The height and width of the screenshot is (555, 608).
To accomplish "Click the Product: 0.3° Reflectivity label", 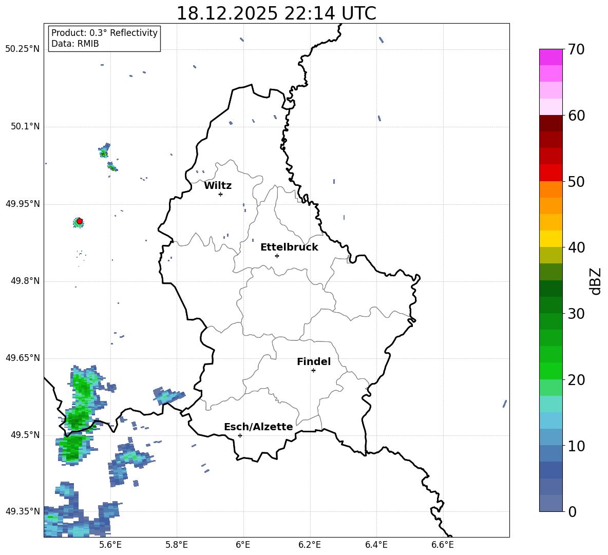I will [x=104, y=33].
